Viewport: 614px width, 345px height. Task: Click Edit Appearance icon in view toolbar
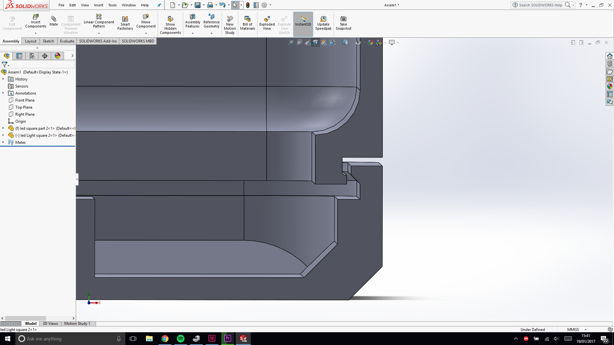tap(371, 42)
